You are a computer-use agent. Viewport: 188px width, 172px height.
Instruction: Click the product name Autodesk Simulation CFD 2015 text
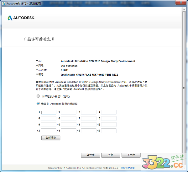click(98, 61)
